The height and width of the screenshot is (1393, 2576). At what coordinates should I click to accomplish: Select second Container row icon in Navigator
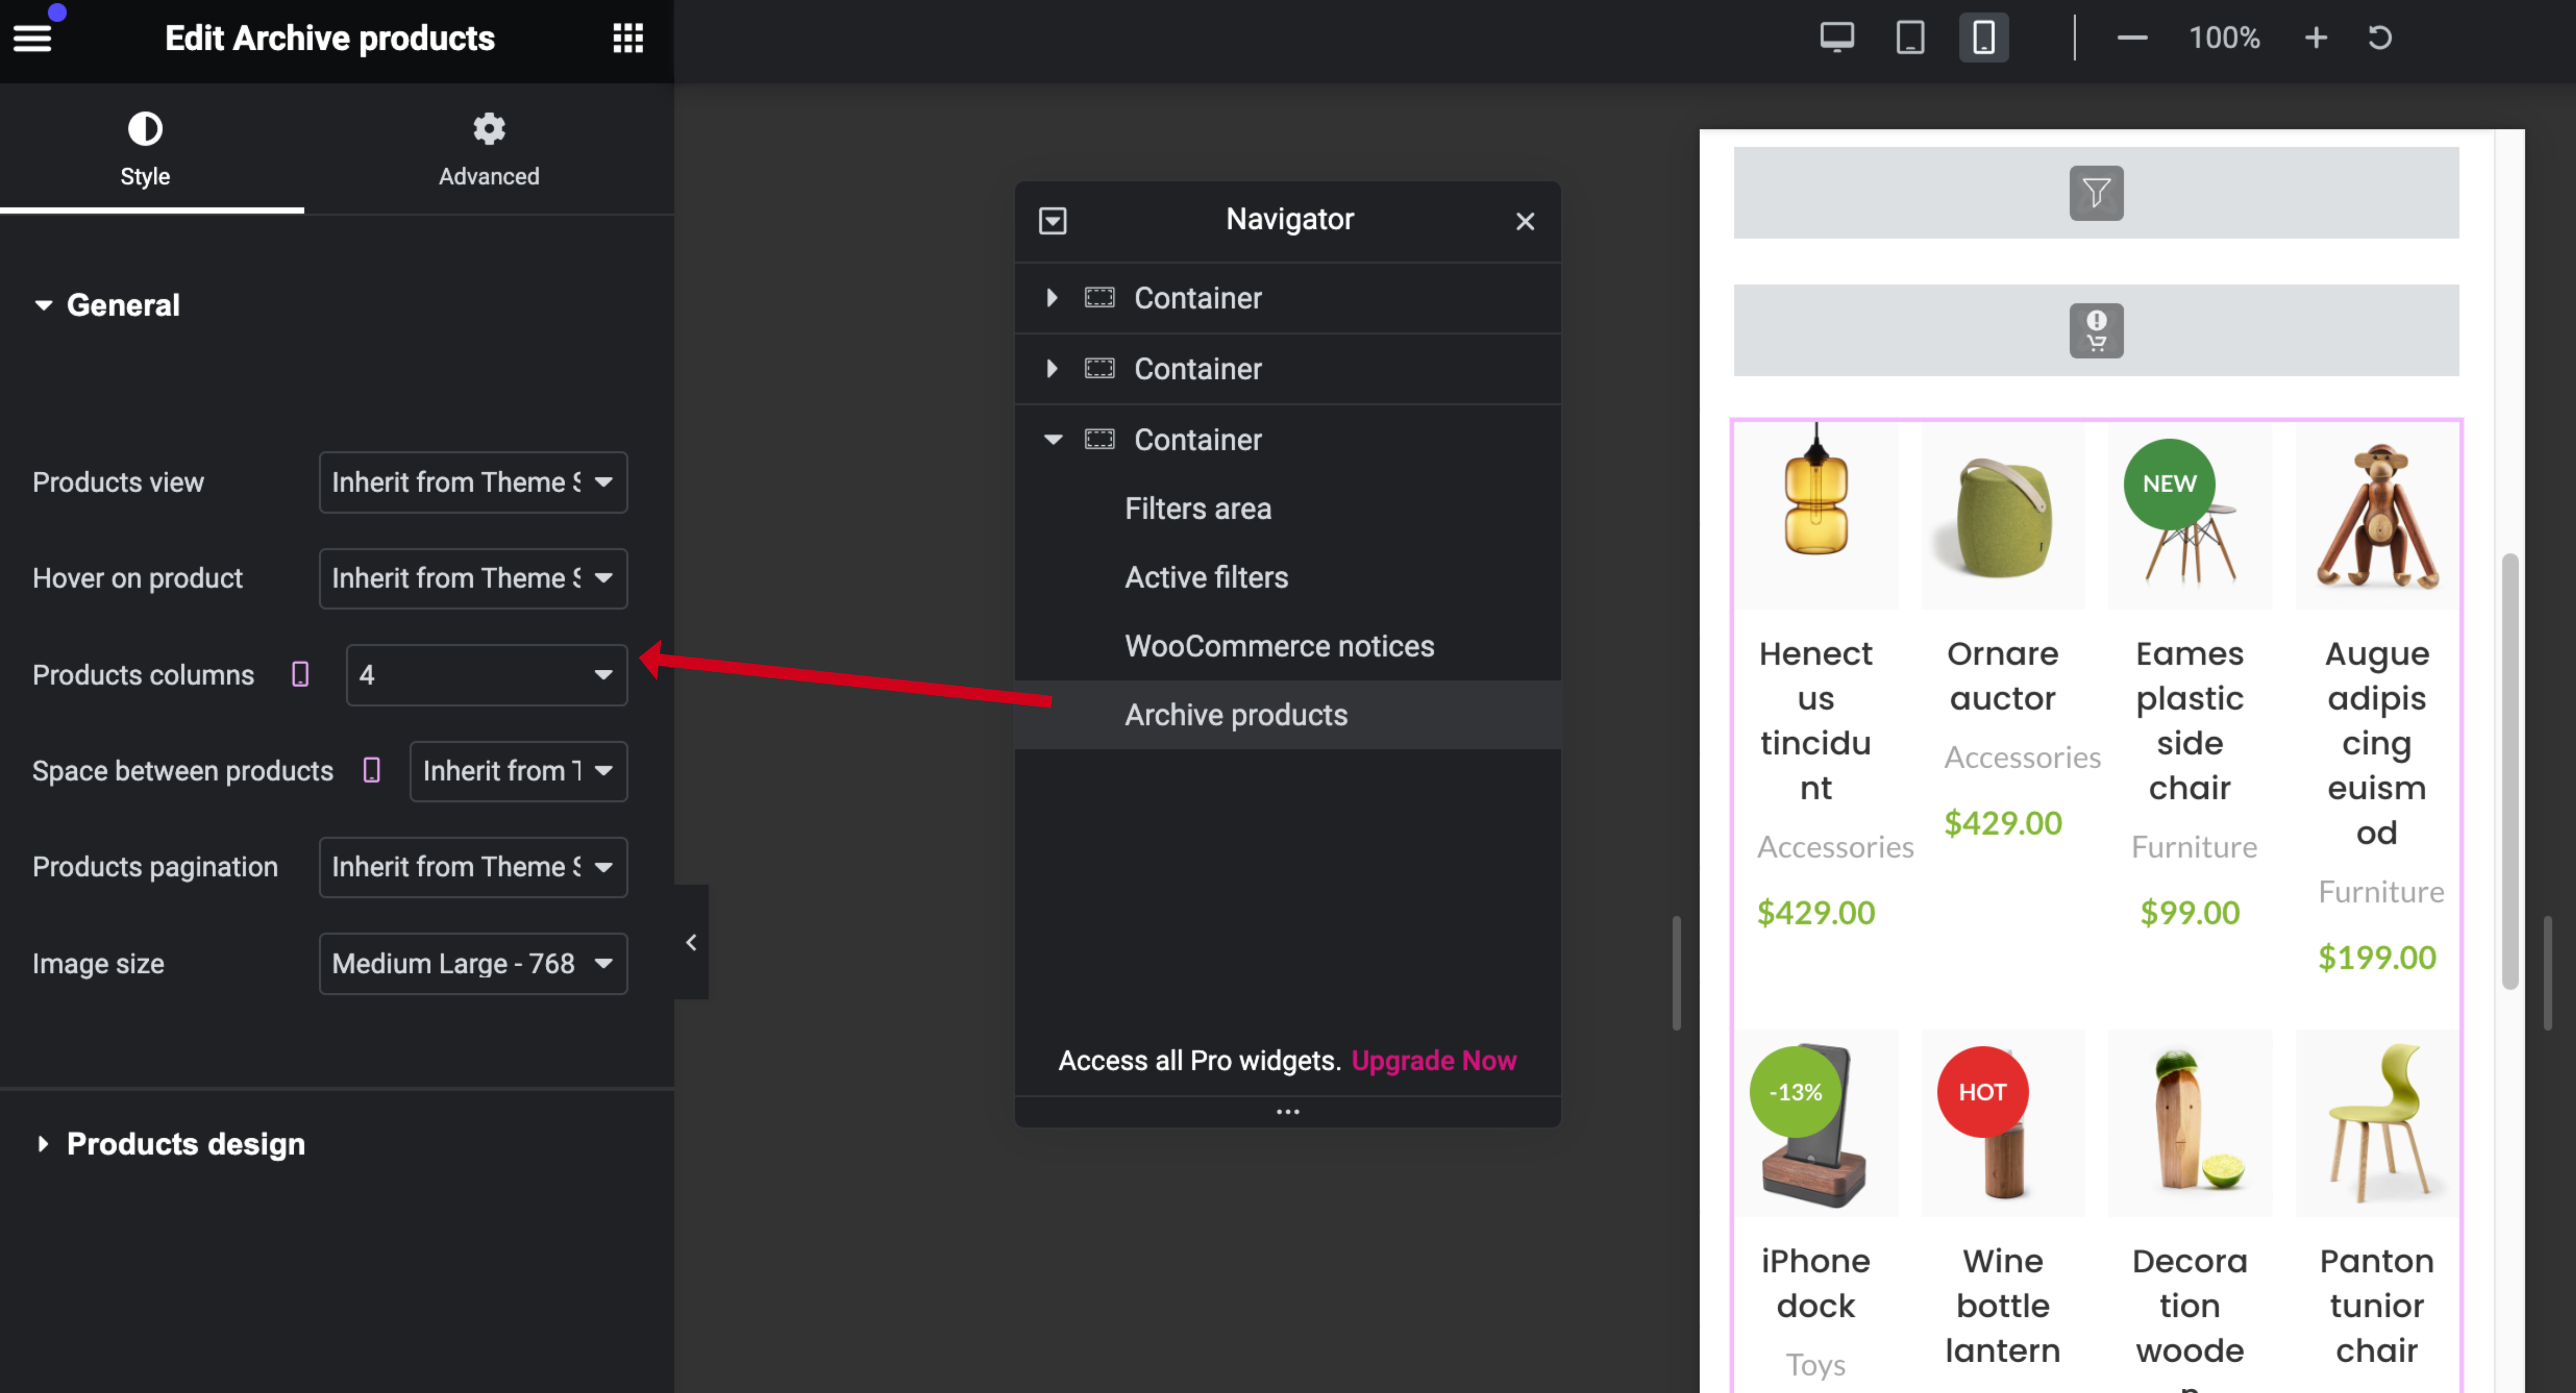[1100, 369]
